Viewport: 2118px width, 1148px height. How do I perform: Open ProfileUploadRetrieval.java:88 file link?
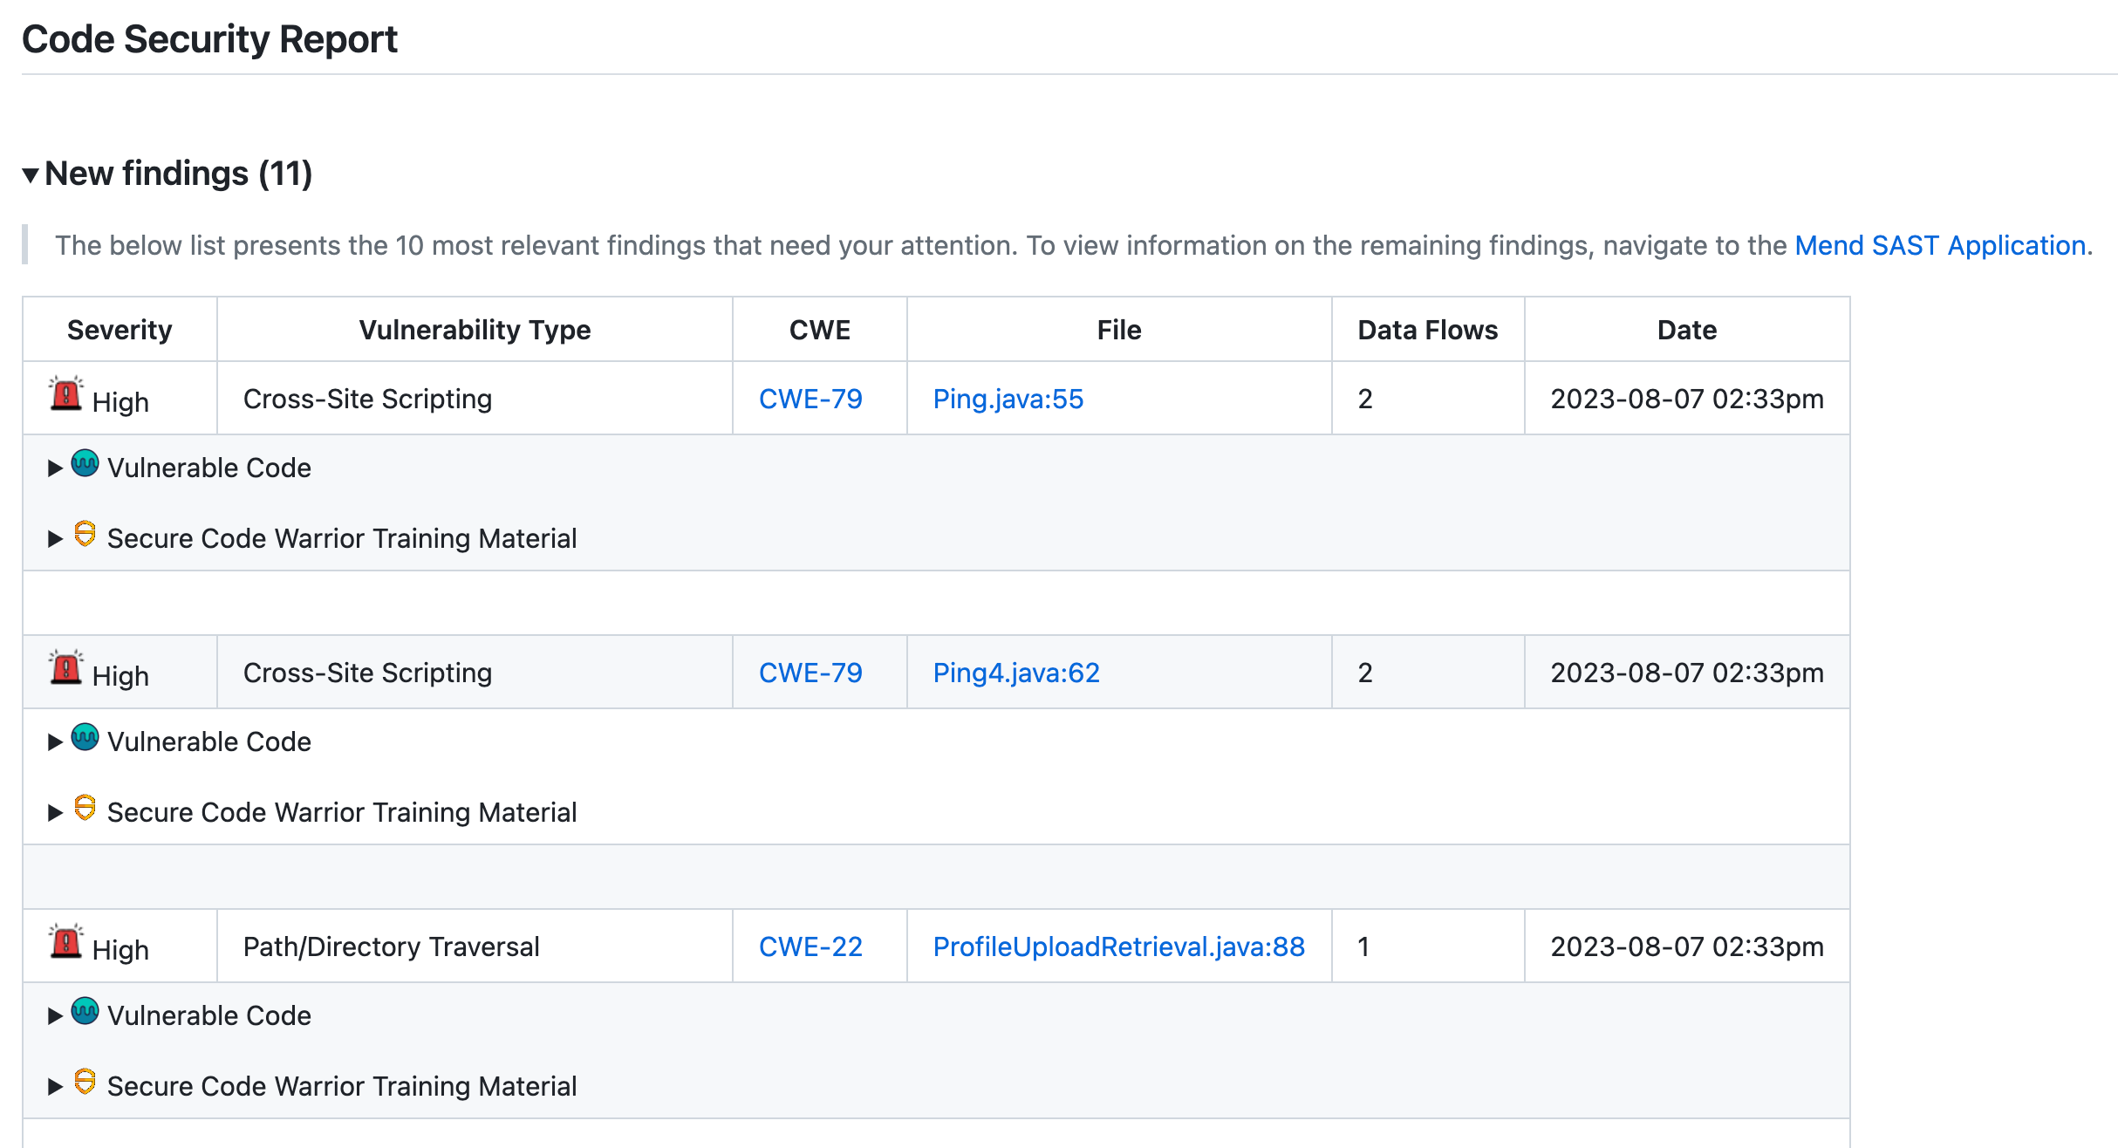(1118, 946)
